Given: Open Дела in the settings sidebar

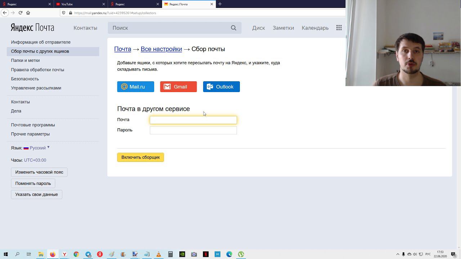Looking at the screenshot, I should (16, 111).
